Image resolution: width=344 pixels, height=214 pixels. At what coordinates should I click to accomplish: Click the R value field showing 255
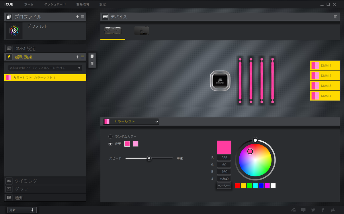point(224,158)
